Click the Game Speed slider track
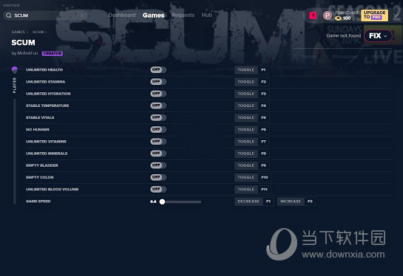The image size is (403, 276). pyautogui.click(x=181, y=202)
